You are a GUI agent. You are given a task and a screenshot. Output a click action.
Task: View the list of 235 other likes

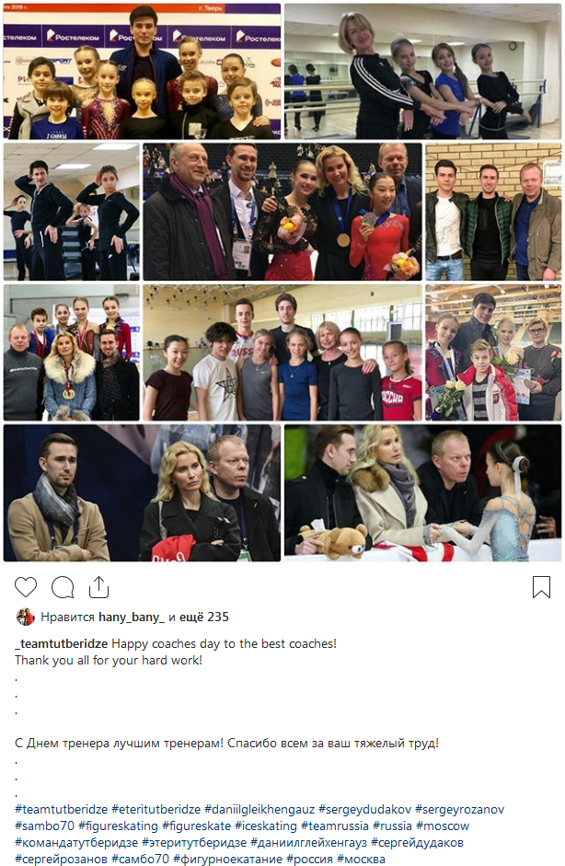[209, 617]
